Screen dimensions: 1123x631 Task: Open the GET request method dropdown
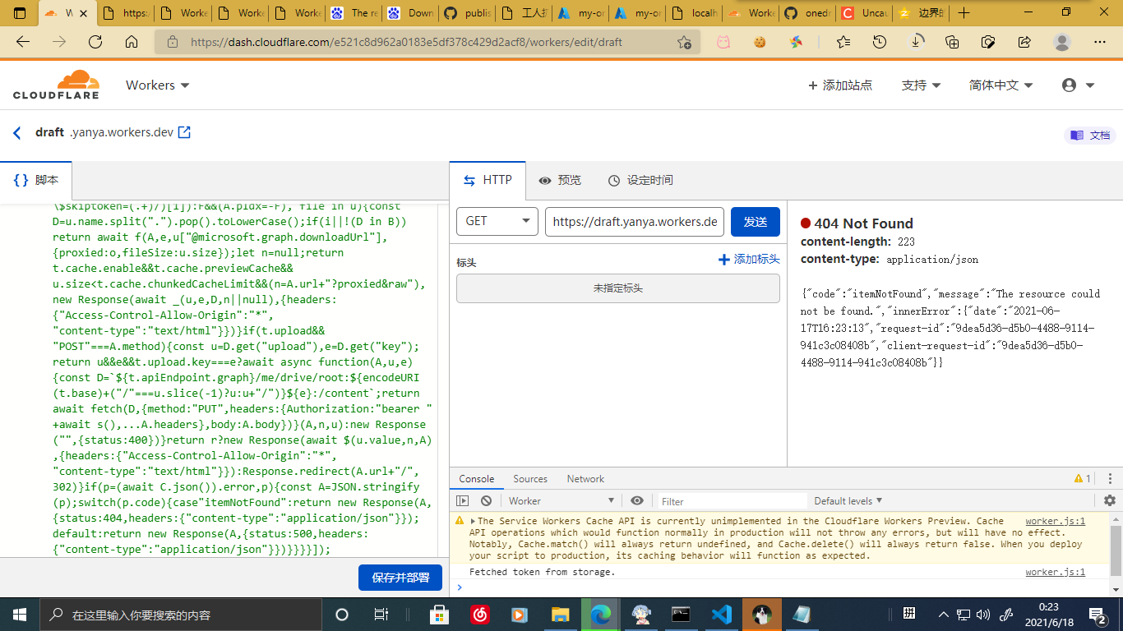[x=497, y=221]
